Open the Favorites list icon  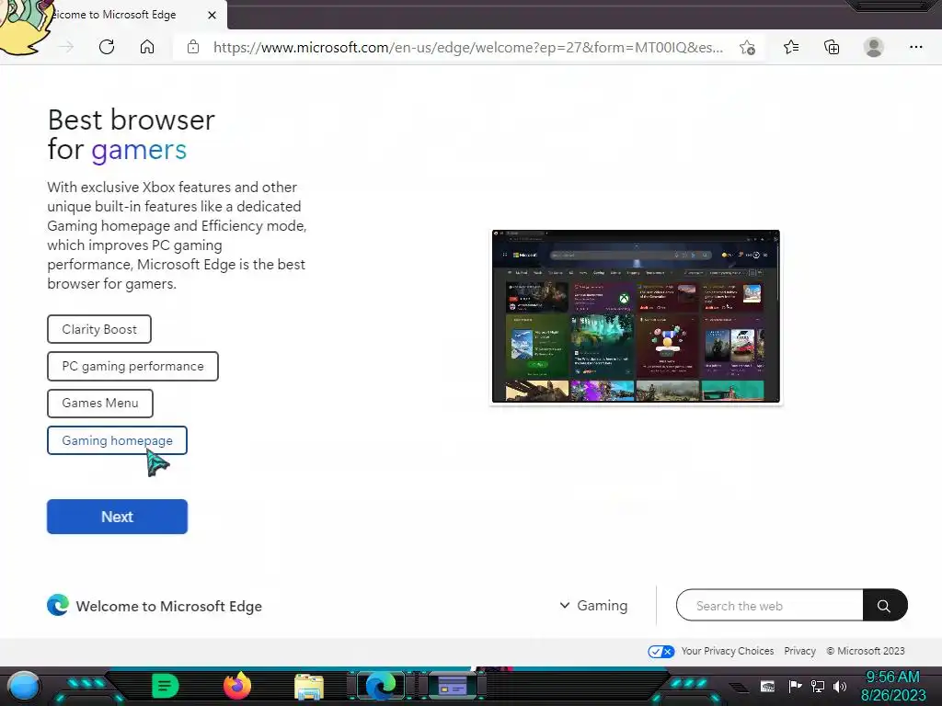(x=791, y=47)
